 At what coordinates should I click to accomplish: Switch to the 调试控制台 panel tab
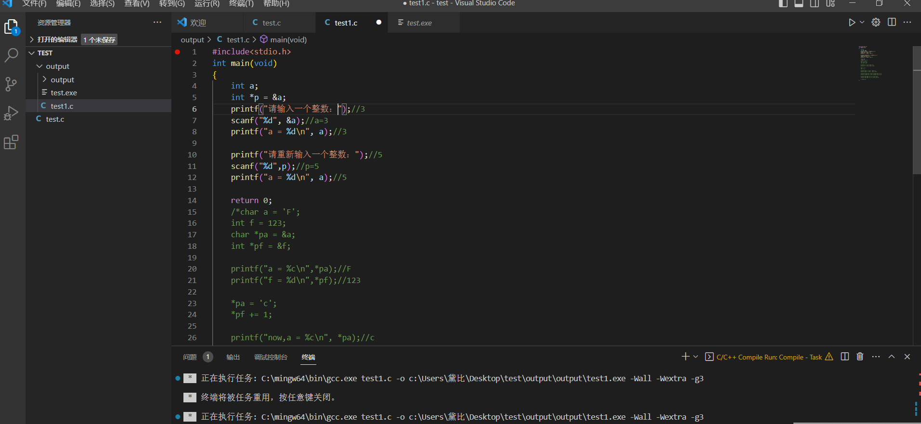point(271,357)
